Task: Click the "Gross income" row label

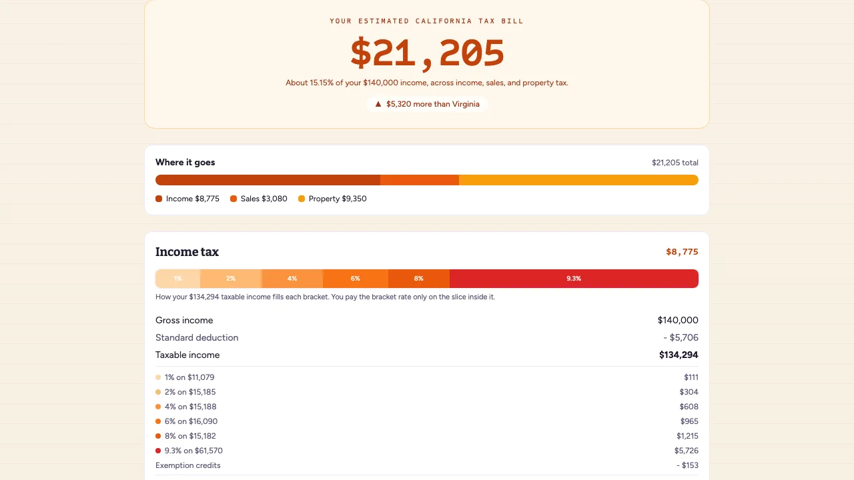Action: pyautogui.click(x=184, y=321)
